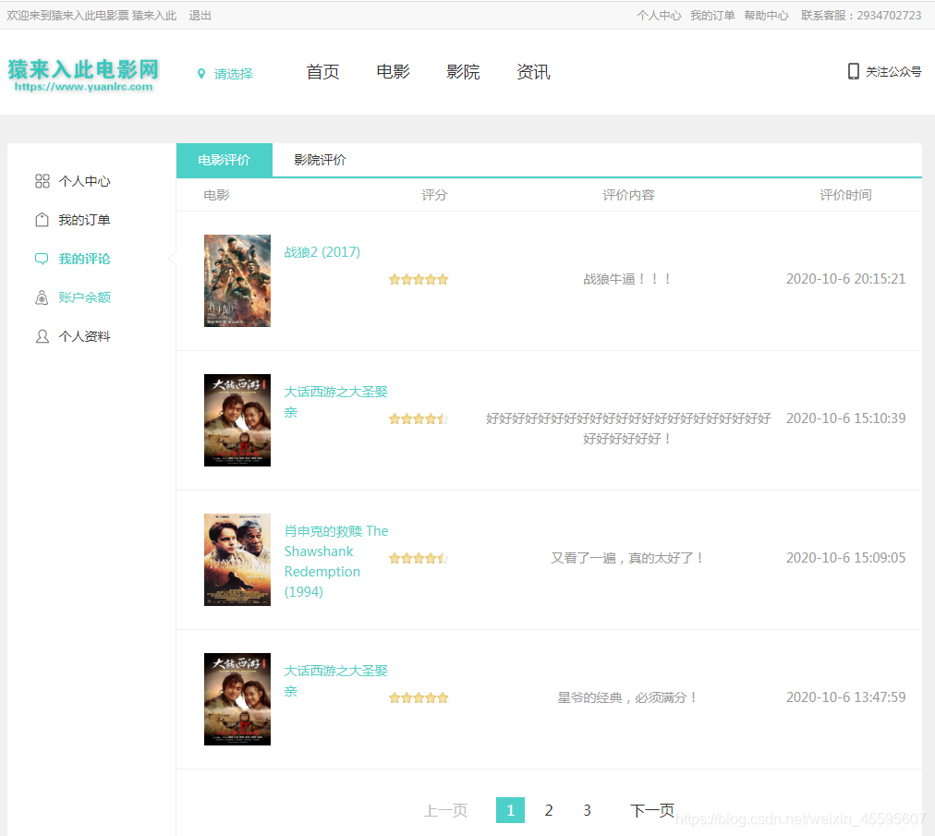Click 退出 to log out

click(x=200, y=16)
